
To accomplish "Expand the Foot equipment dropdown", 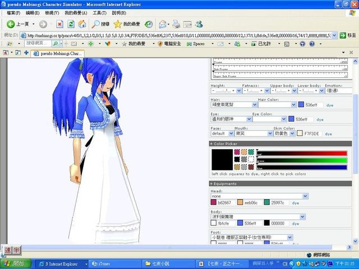I will pyautogui.click(x=290, y=237).
